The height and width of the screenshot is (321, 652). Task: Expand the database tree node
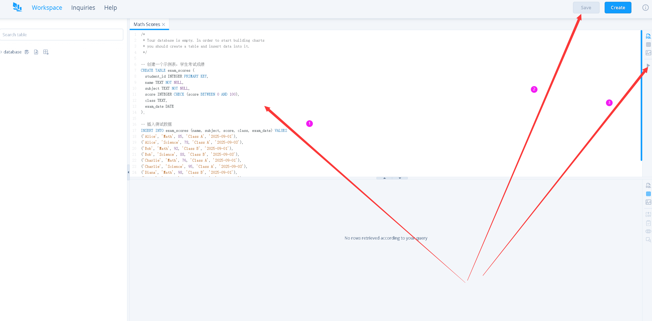point(2,52)
